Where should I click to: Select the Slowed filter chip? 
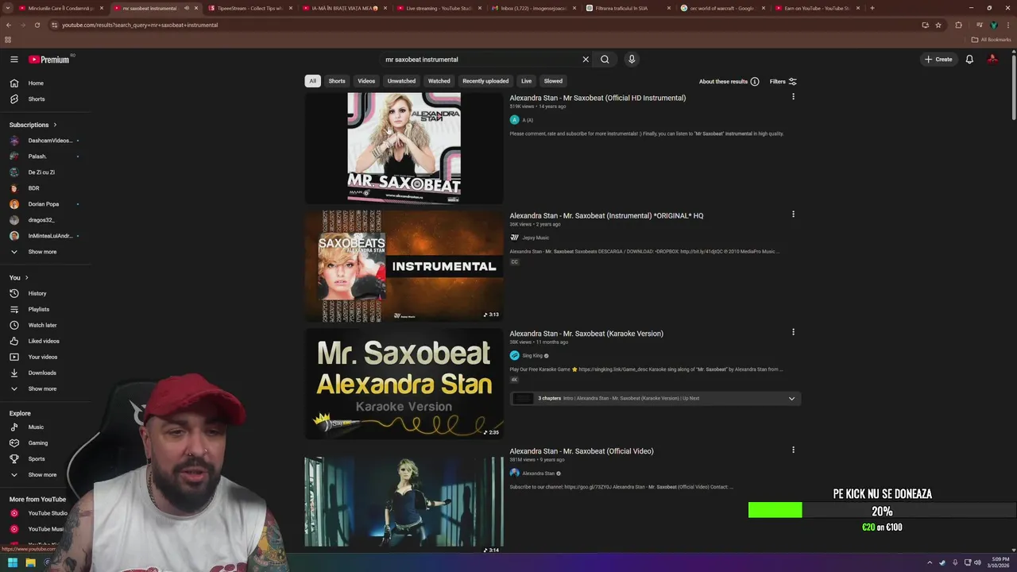tap(553, 81)
